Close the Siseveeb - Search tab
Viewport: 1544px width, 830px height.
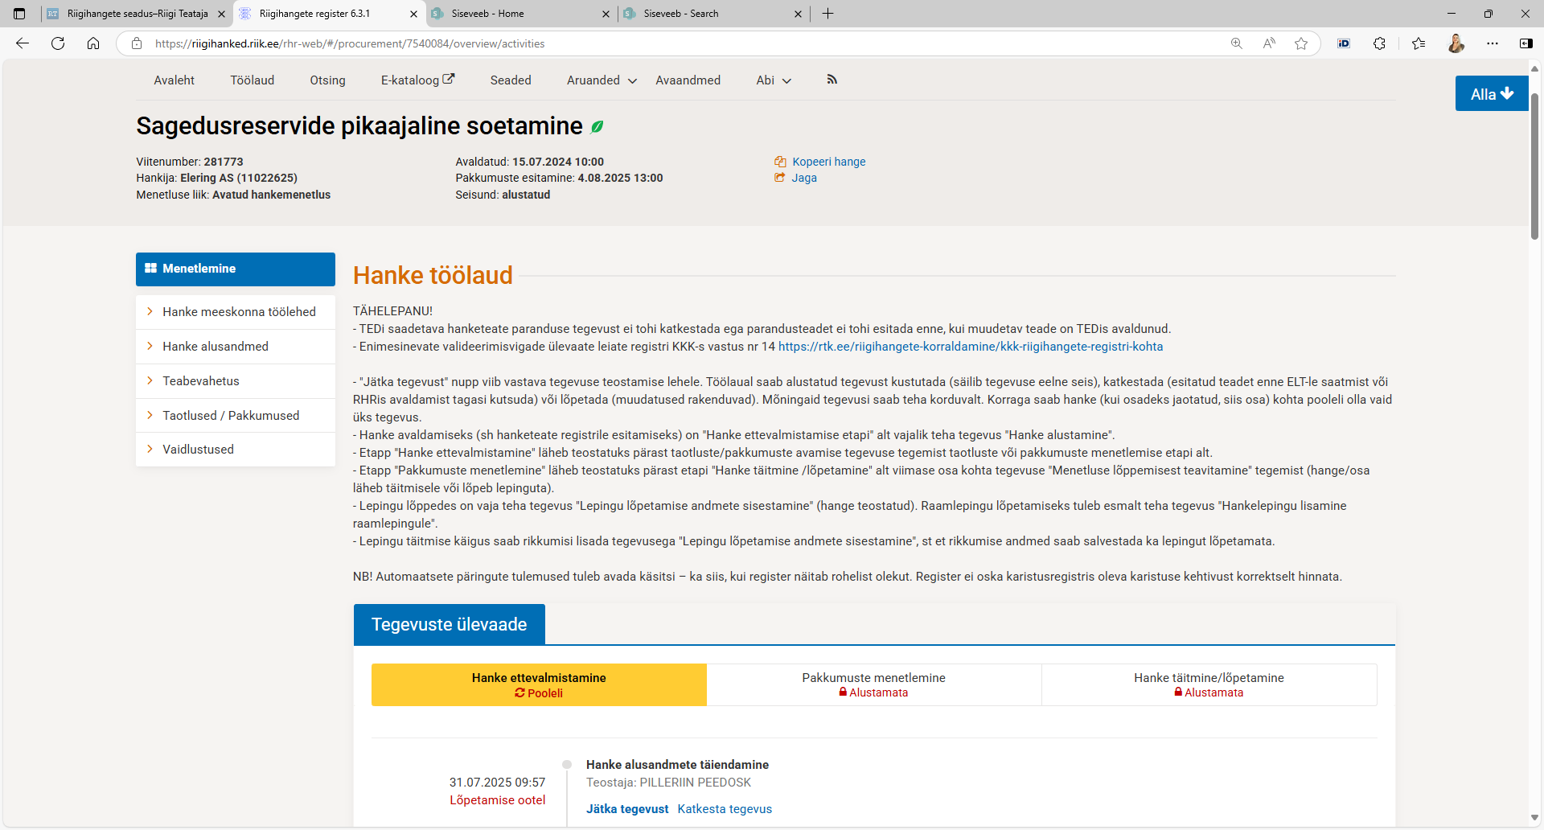[x=799, y=14]
